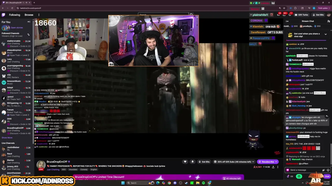Open the Resubscribe dropdown button
Image resolution: width=332 pixels, height=186 pixels.
click(x=268, y=162)
